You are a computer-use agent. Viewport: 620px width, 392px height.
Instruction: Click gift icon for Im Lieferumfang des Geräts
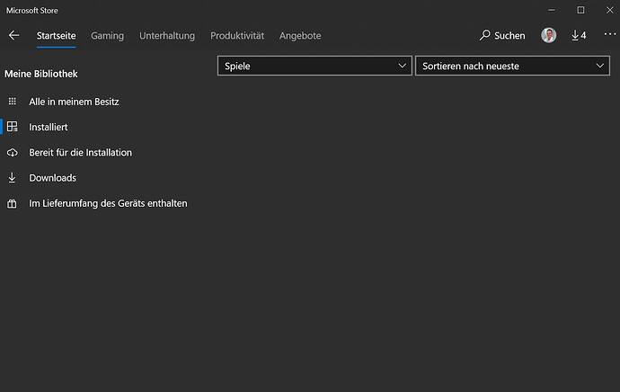click(x=12, y=203)
